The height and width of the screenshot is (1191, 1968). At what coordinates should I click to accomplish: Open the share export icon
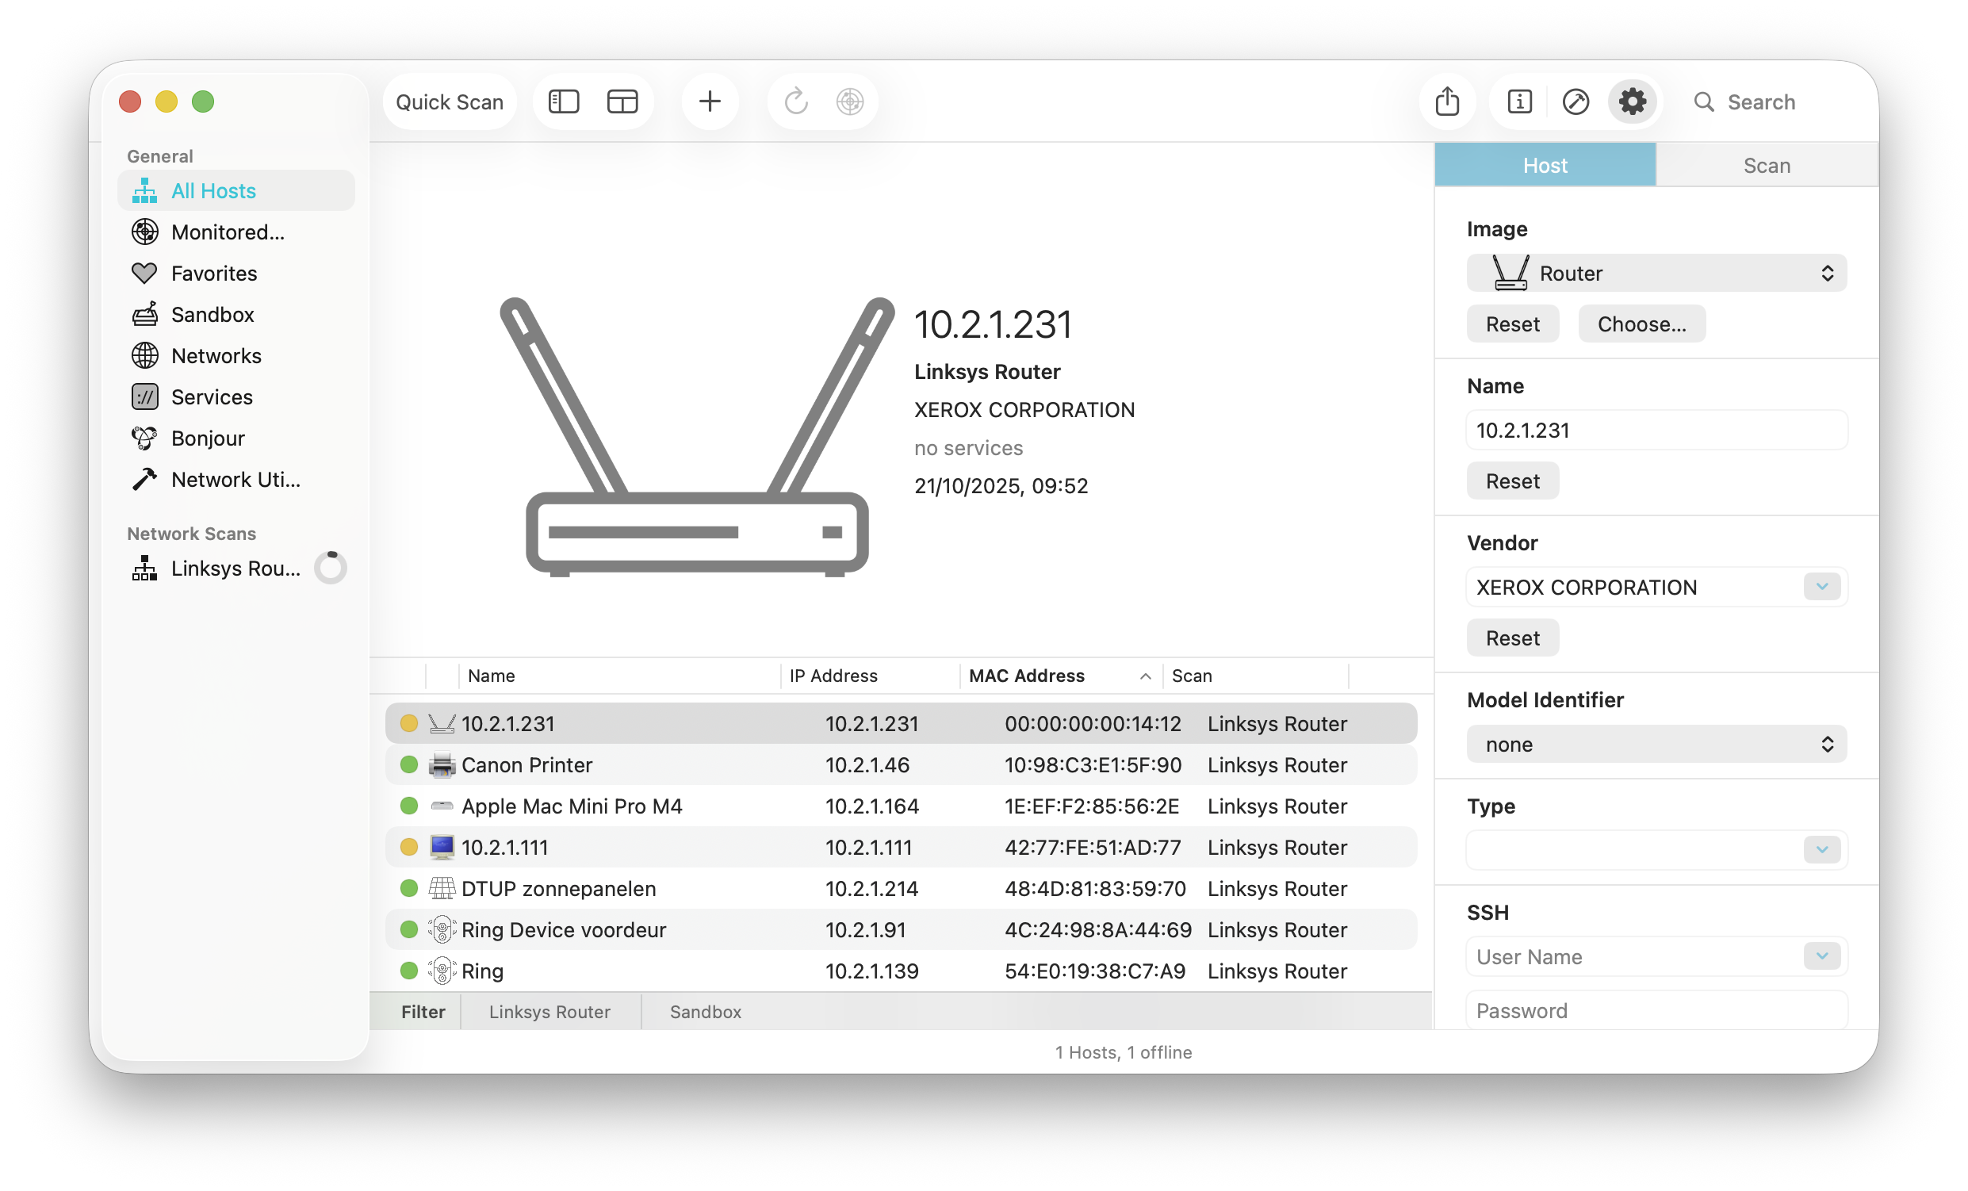tap(1447, 101)
